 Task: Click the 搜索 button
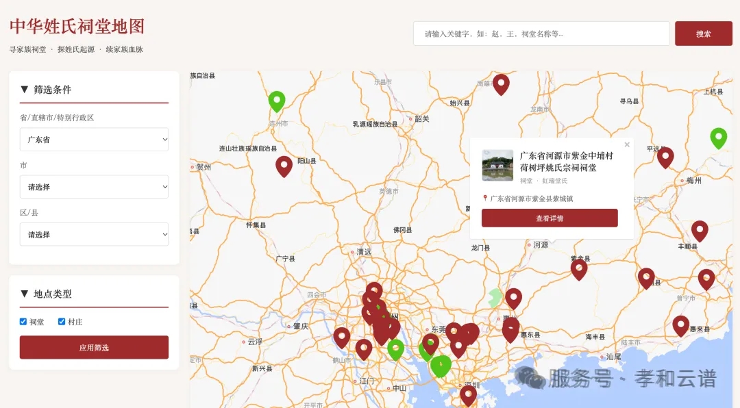click(x=703, y=34)
